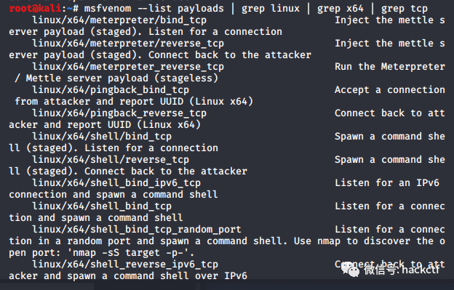Click linux/x64/shell_bind_tcp payload name
The width and height of the screenshot is (454, 290).
tap(102, 206)
